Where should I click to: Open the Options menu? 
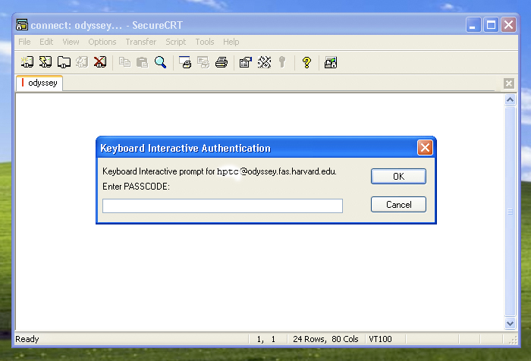click(x=102, y=42)
